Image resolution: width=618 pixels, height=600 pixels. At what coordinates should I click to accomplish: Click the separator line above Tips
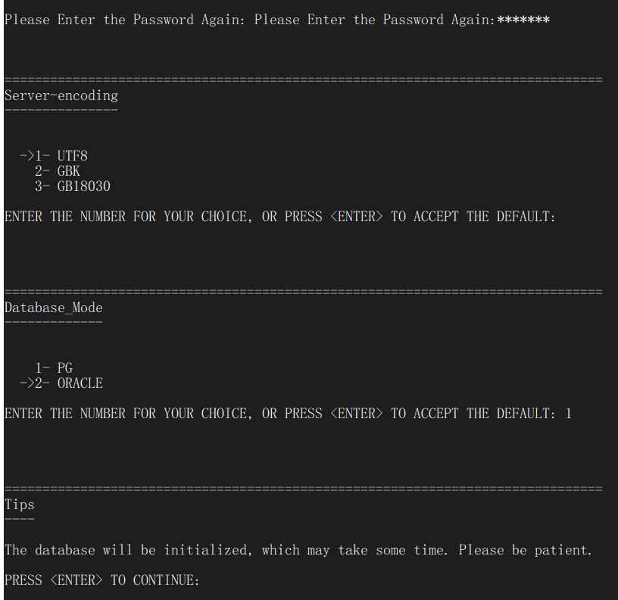[x=303, y=489]
